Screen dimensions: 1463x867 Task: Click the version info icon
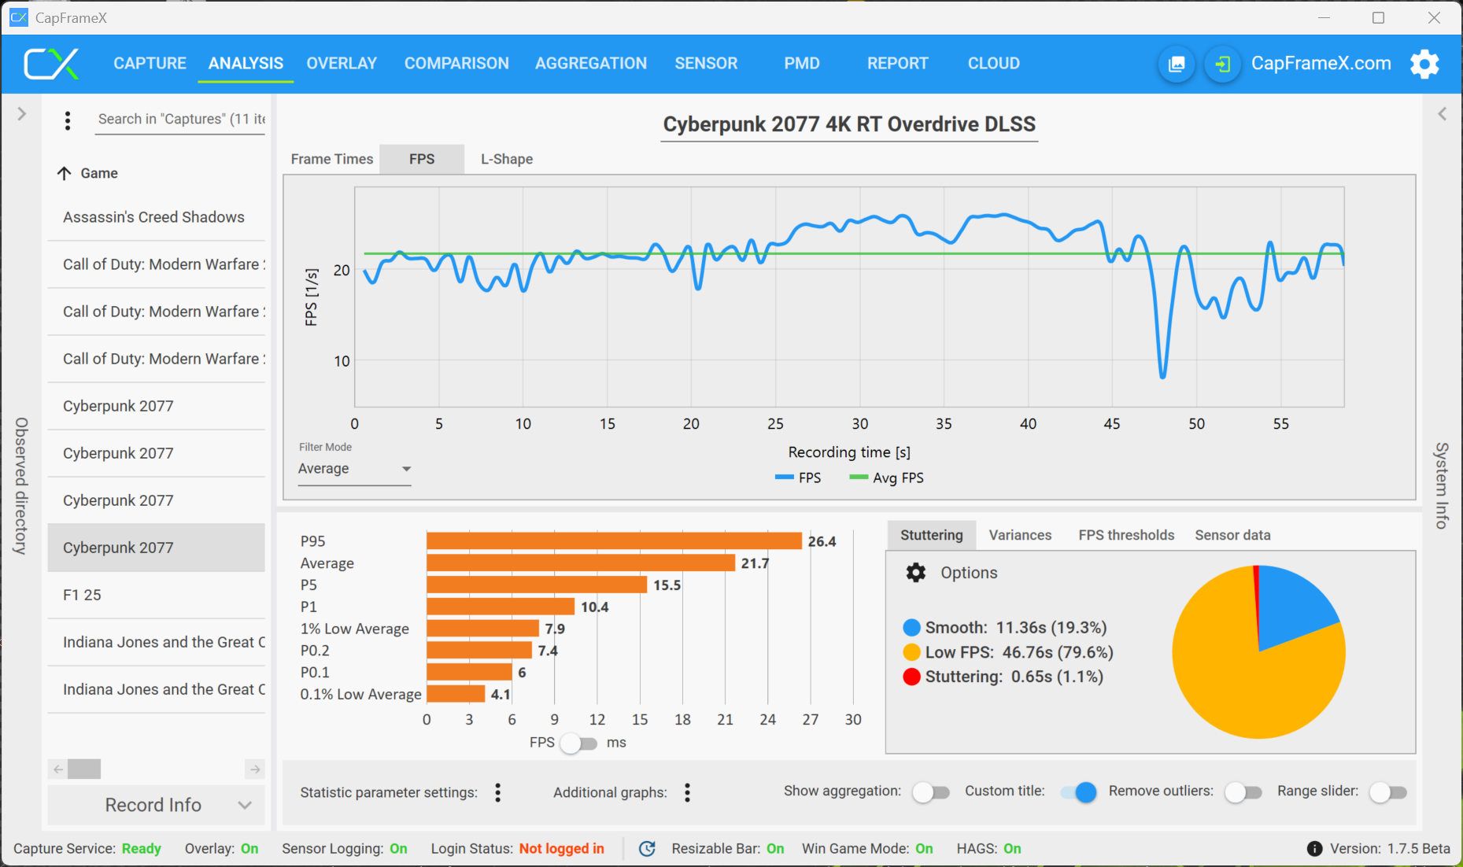click(1314, 848)
